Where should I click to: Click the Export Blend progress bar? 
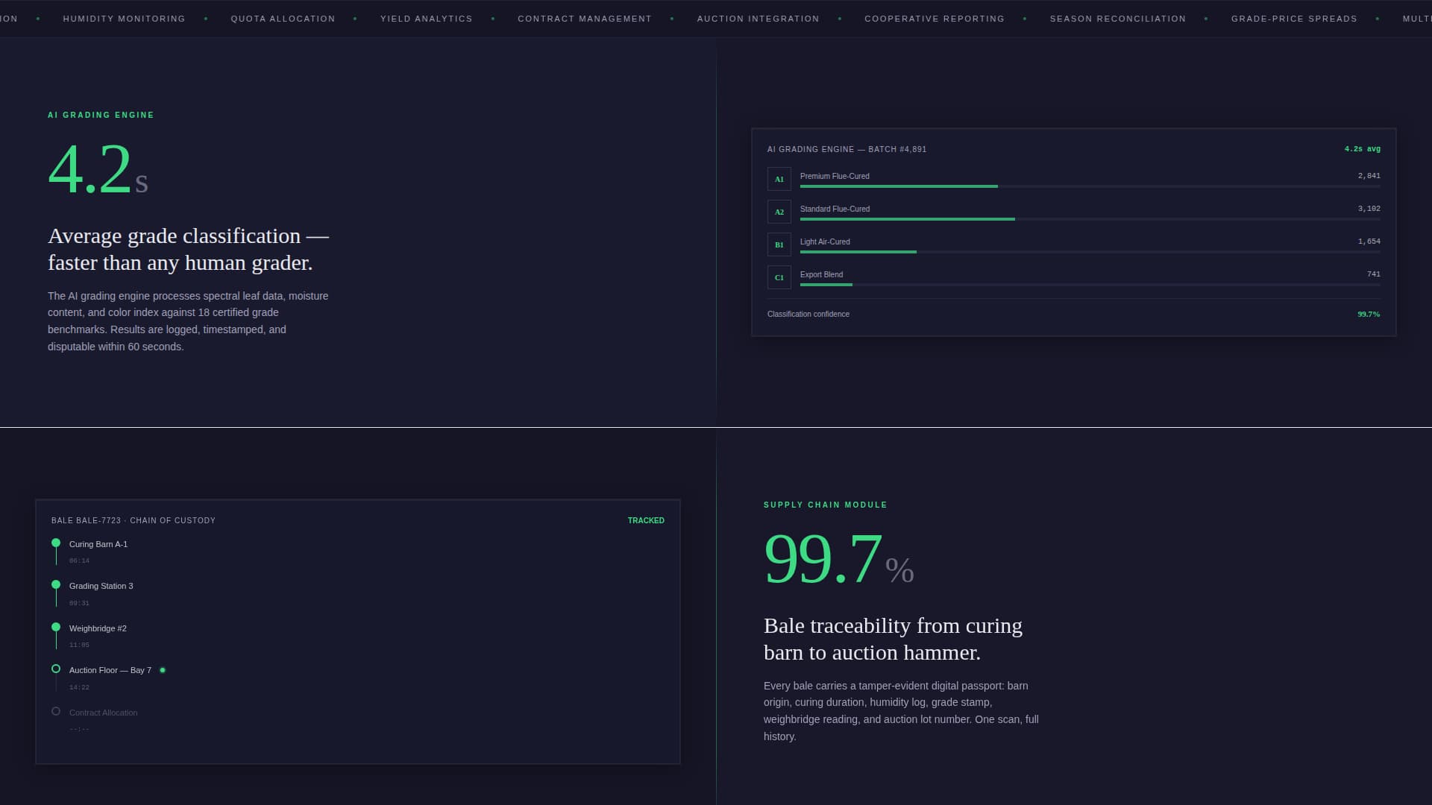click(1090, 285)
